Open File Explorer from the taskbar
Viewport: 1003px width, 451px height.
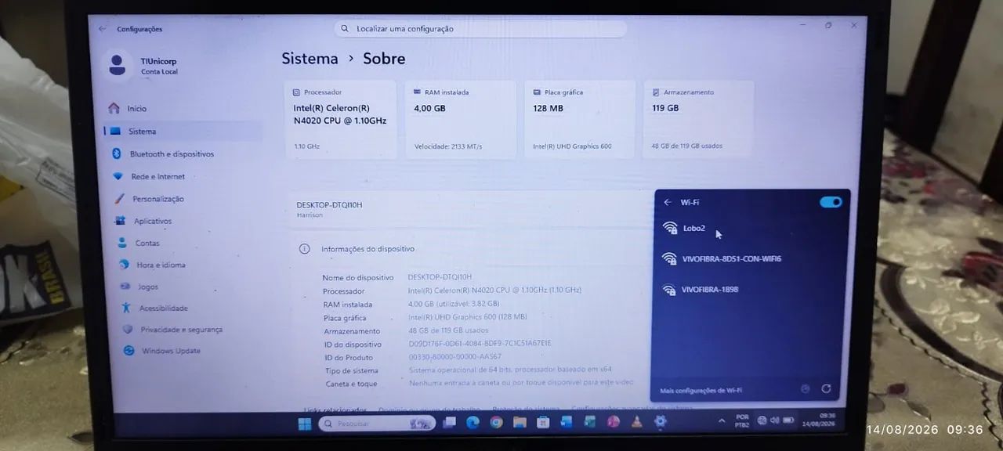click(x=520, y=423)
